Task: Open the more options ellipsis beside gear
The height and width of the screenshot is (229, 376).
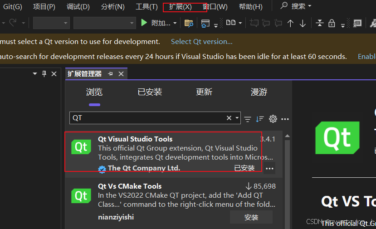Action: (285, 119)
